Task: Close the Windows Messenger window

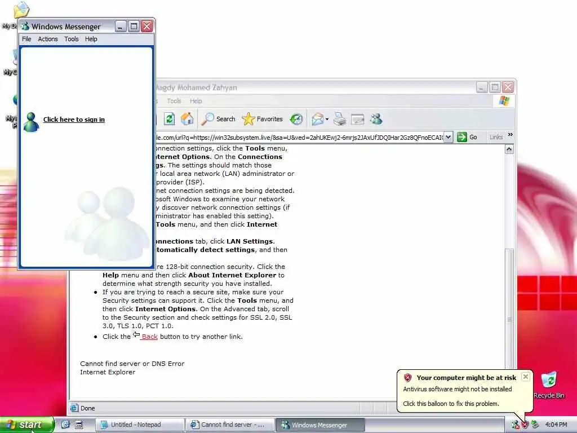Action: coord(147,26)
